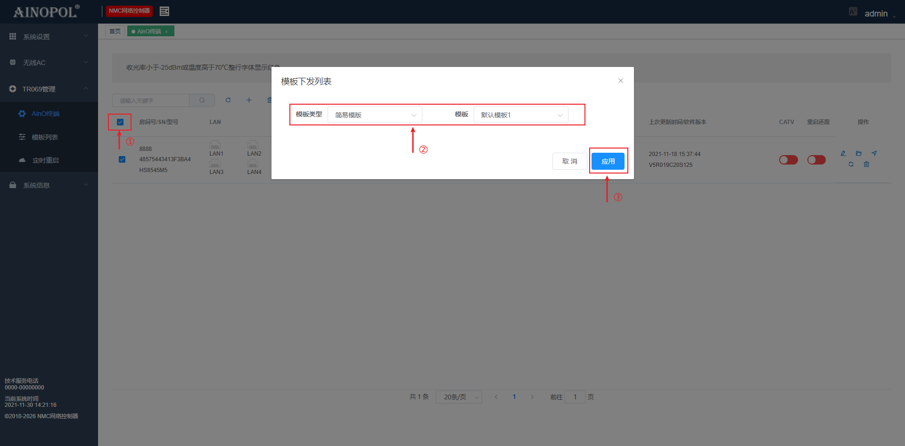Click the trash icon in the row operations
Viewport: 905px width, 446px height.
(866, 165)
